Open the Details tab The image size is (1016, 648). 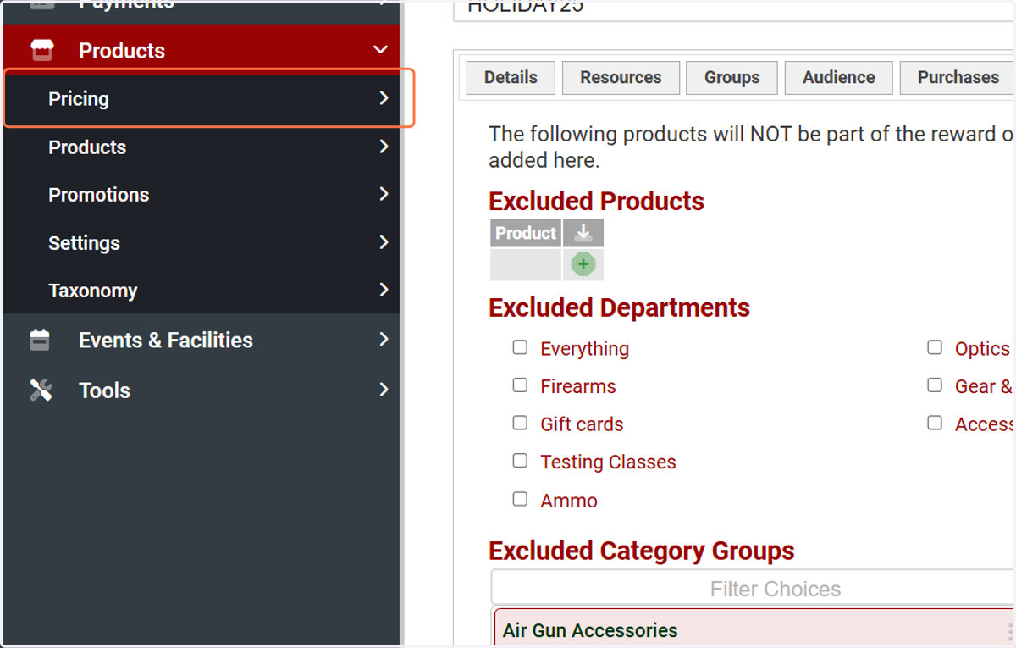click(511, 77)
